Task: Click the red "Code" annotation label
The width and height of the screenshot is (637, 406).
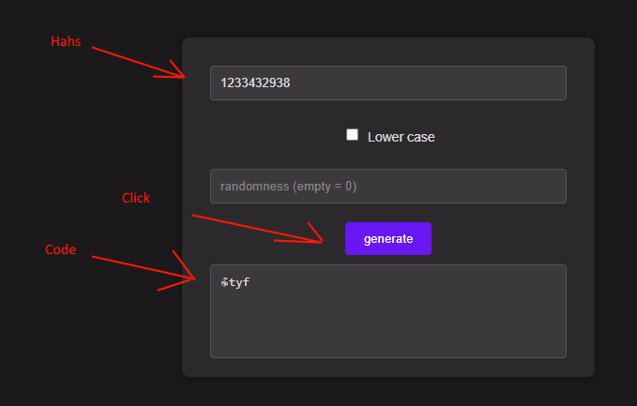Action: pyautogui.click(x=60, y=249)
